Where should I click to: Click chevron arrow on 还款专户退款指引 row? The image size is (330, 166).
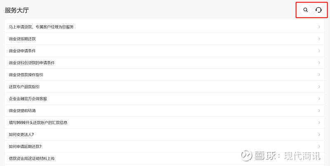pyautogui.click(x=319, y=87)
